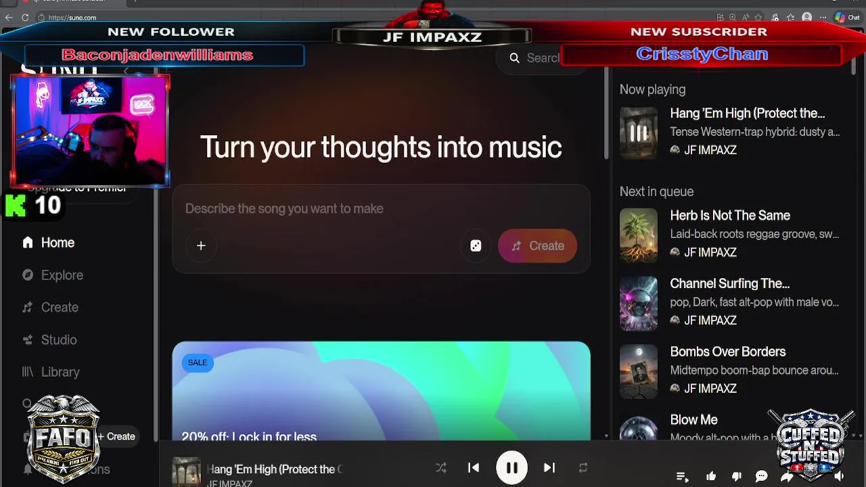Screen dimensions: 866x487
Task: Pause the playing song in player bar
Action: point(511,467)
